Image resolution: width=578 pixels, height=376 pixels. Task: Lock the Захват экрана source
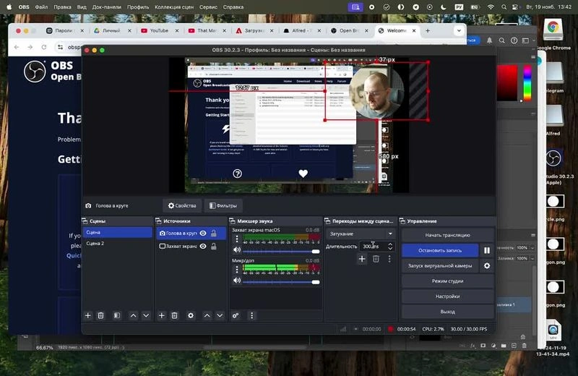coord(213,246)
